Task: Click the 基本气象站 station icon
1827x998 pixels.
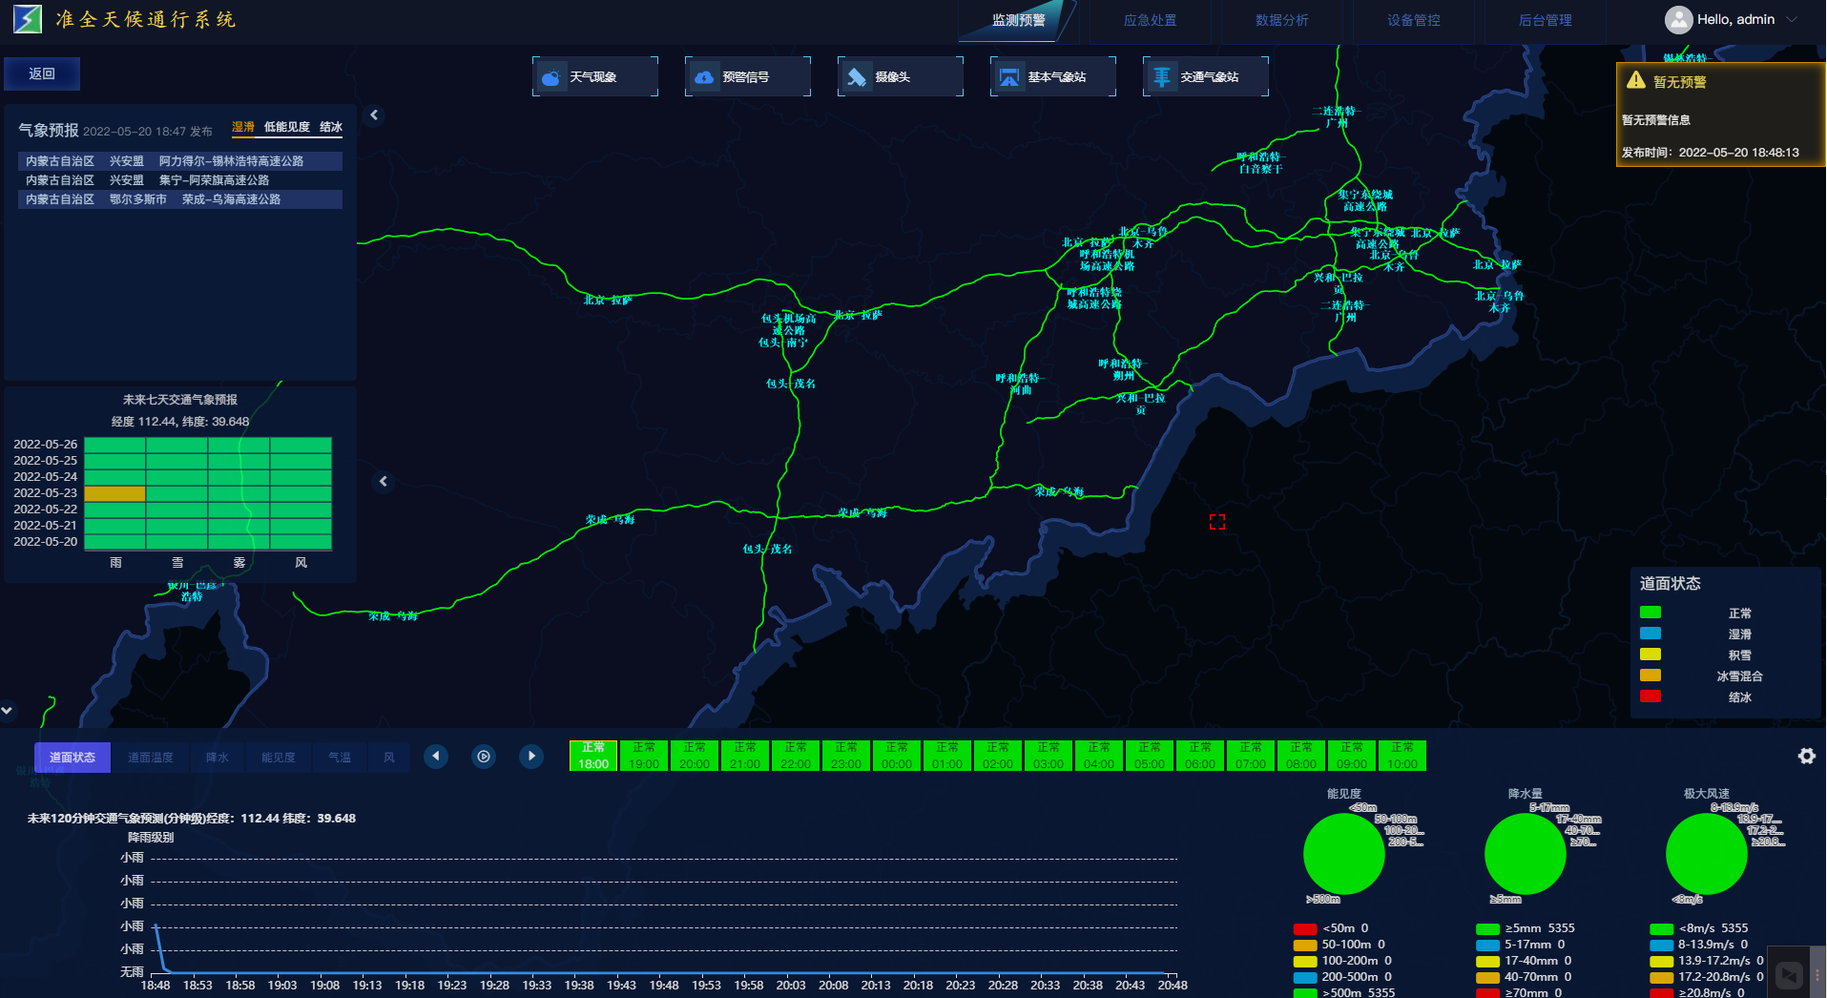Action: click(x=1008, y=77)
